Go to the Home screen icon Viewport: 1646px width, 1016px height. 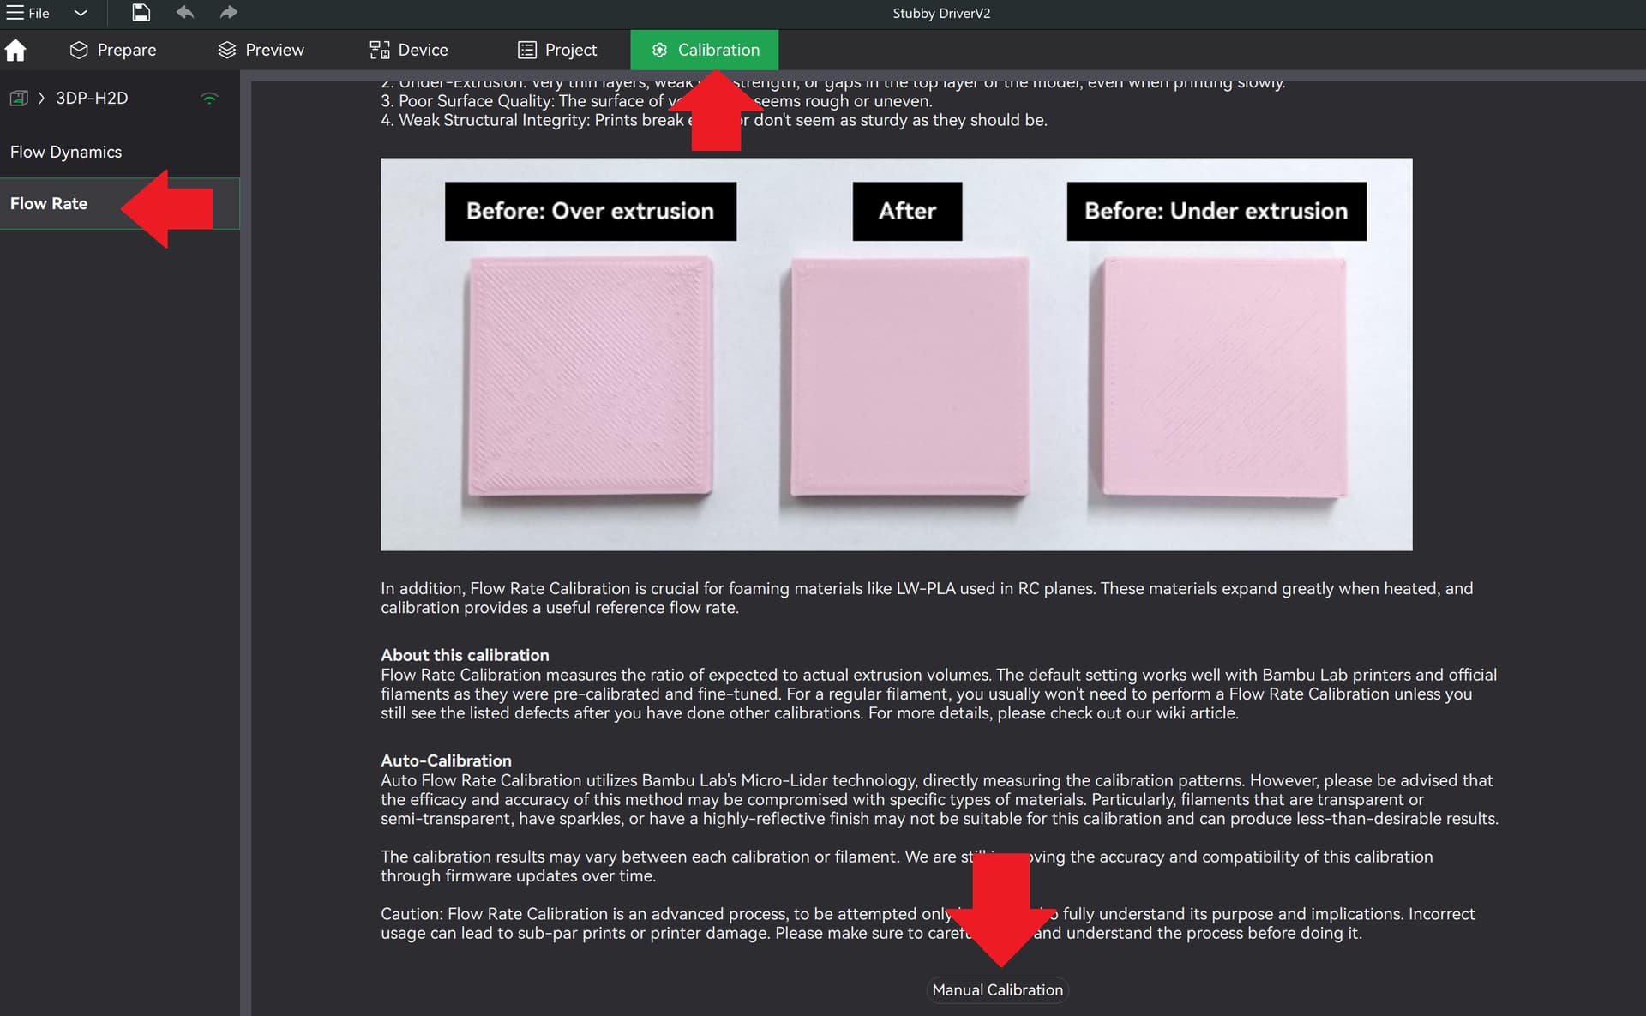(x=15, y=50)
